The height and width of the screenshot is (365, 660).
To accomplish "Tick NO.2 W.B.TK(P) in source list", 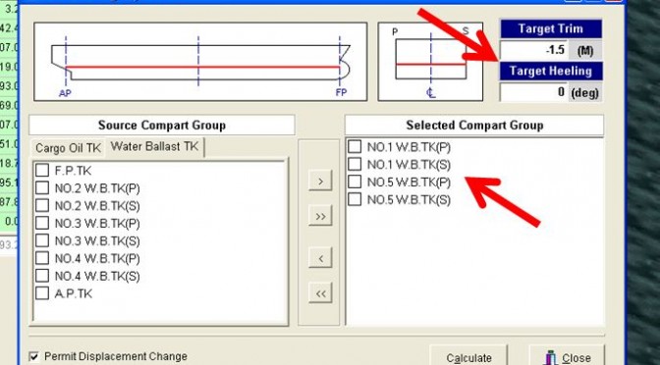I will (x=42, y=188).
